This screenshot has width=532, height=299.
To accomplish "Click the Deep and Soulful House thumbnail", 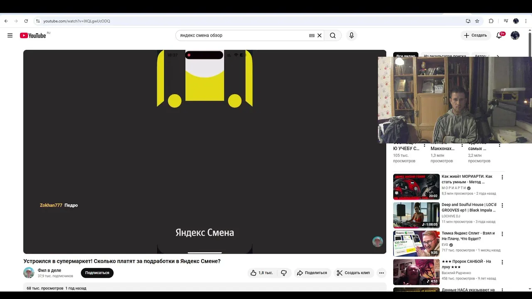I will tap(416, 215).
